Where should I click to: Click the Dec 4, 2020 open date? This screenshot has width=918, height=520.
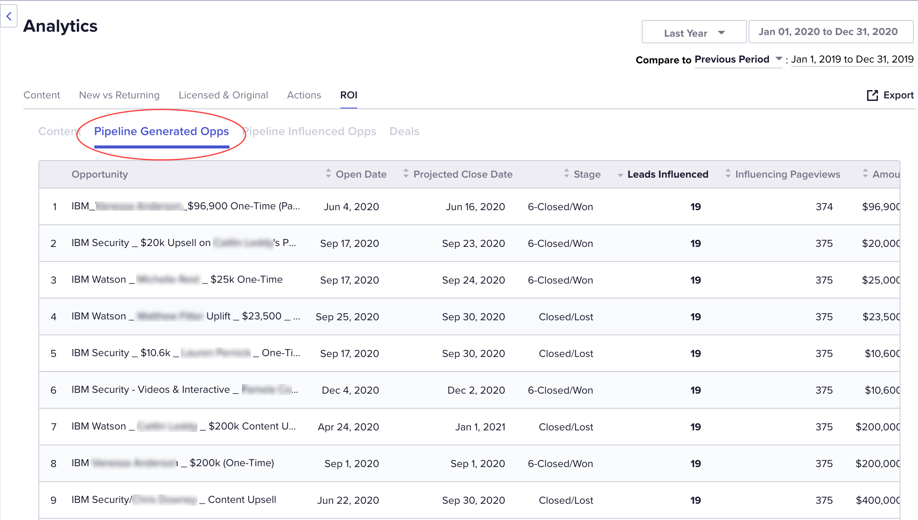[351, 390]
